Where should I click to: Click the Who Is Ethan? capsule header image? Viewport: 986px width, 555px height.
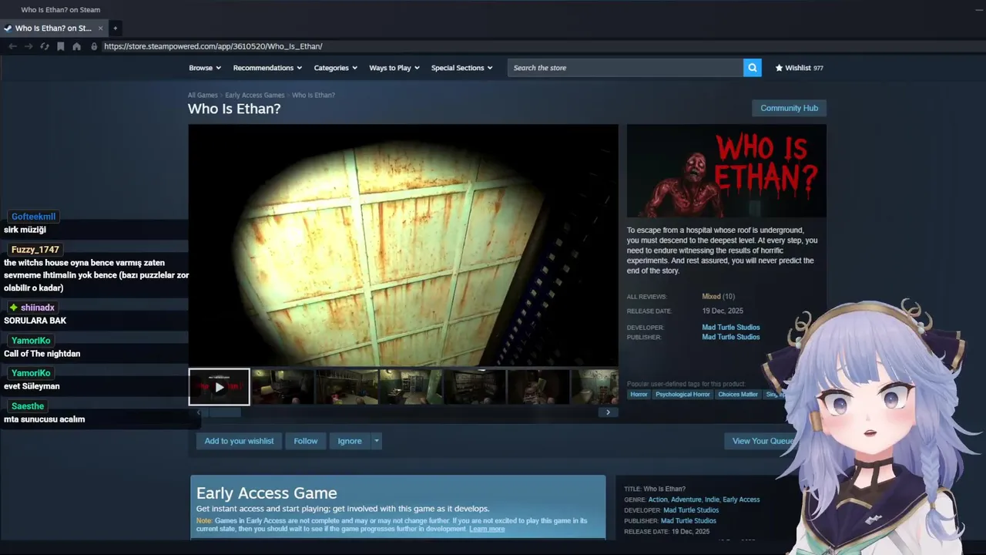pyautogui.click(x=726, y=171)
